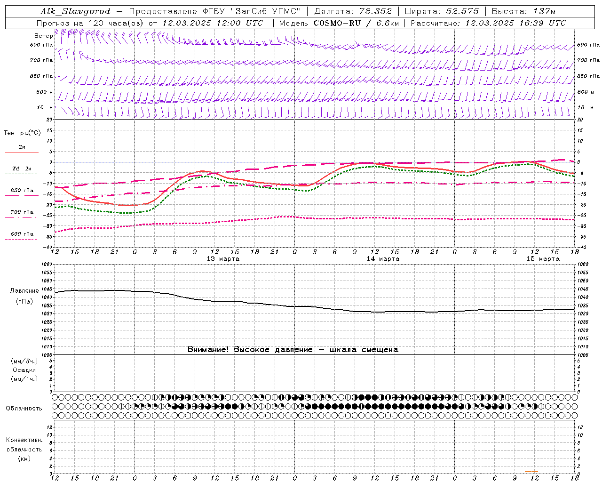Click 'Внимание! Высокое давление – шкала смещена' warning
This screenshot has height=482, width=602.
point(293,350)
